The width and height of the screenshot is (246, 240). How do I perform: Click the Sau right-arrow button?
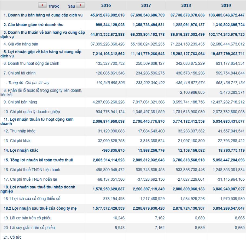[x=80, y=5]
